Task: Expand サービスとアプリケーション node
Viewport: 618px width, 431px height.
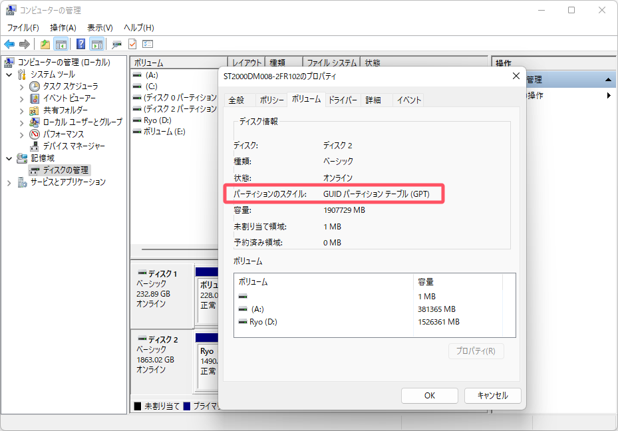Action: tap(9, 182)
